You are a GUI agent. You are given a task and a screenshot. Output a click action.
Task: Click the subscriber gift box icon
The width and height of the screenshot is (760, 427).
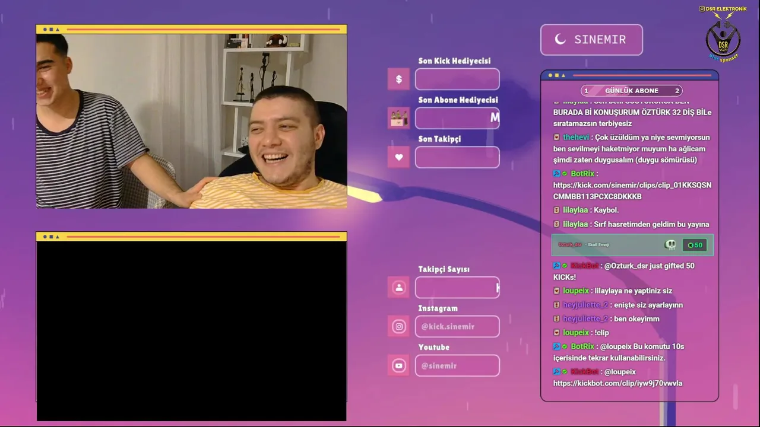(x=398, y=118)
